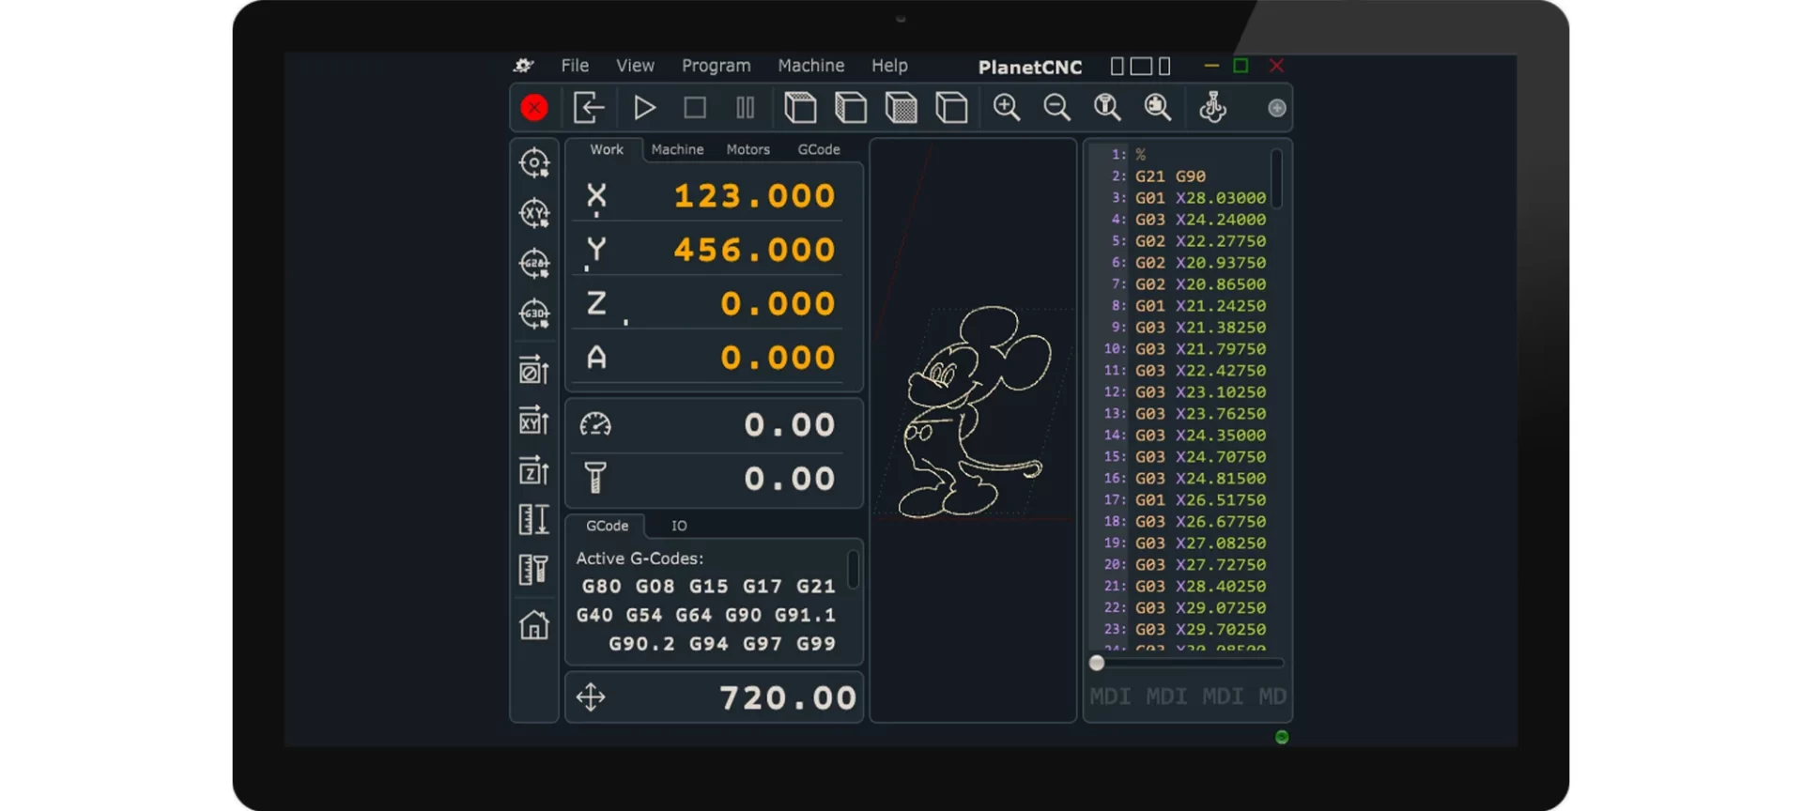This screenshot has width=1803, height=811.
Task: Switch to GCode tab in position panel
Action: (819, 149)
